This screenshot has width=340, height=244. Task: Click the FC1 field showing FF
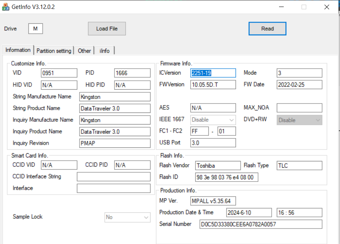pyautogui.click(x=199, y=132)
